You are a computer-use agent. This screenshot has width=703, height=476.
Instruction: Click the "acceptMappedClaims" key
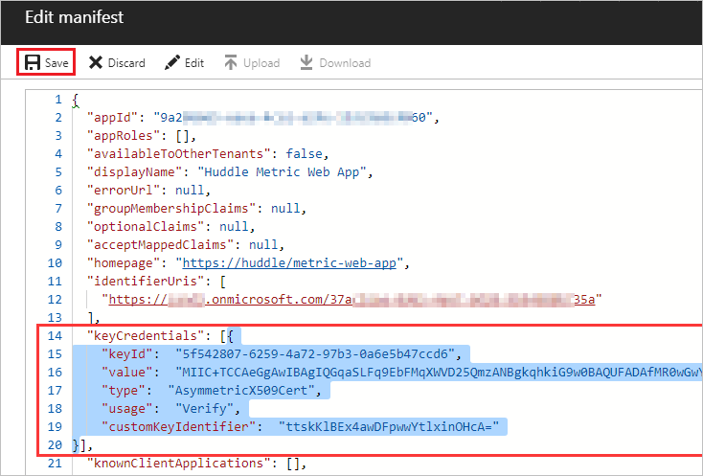[160, 245]
